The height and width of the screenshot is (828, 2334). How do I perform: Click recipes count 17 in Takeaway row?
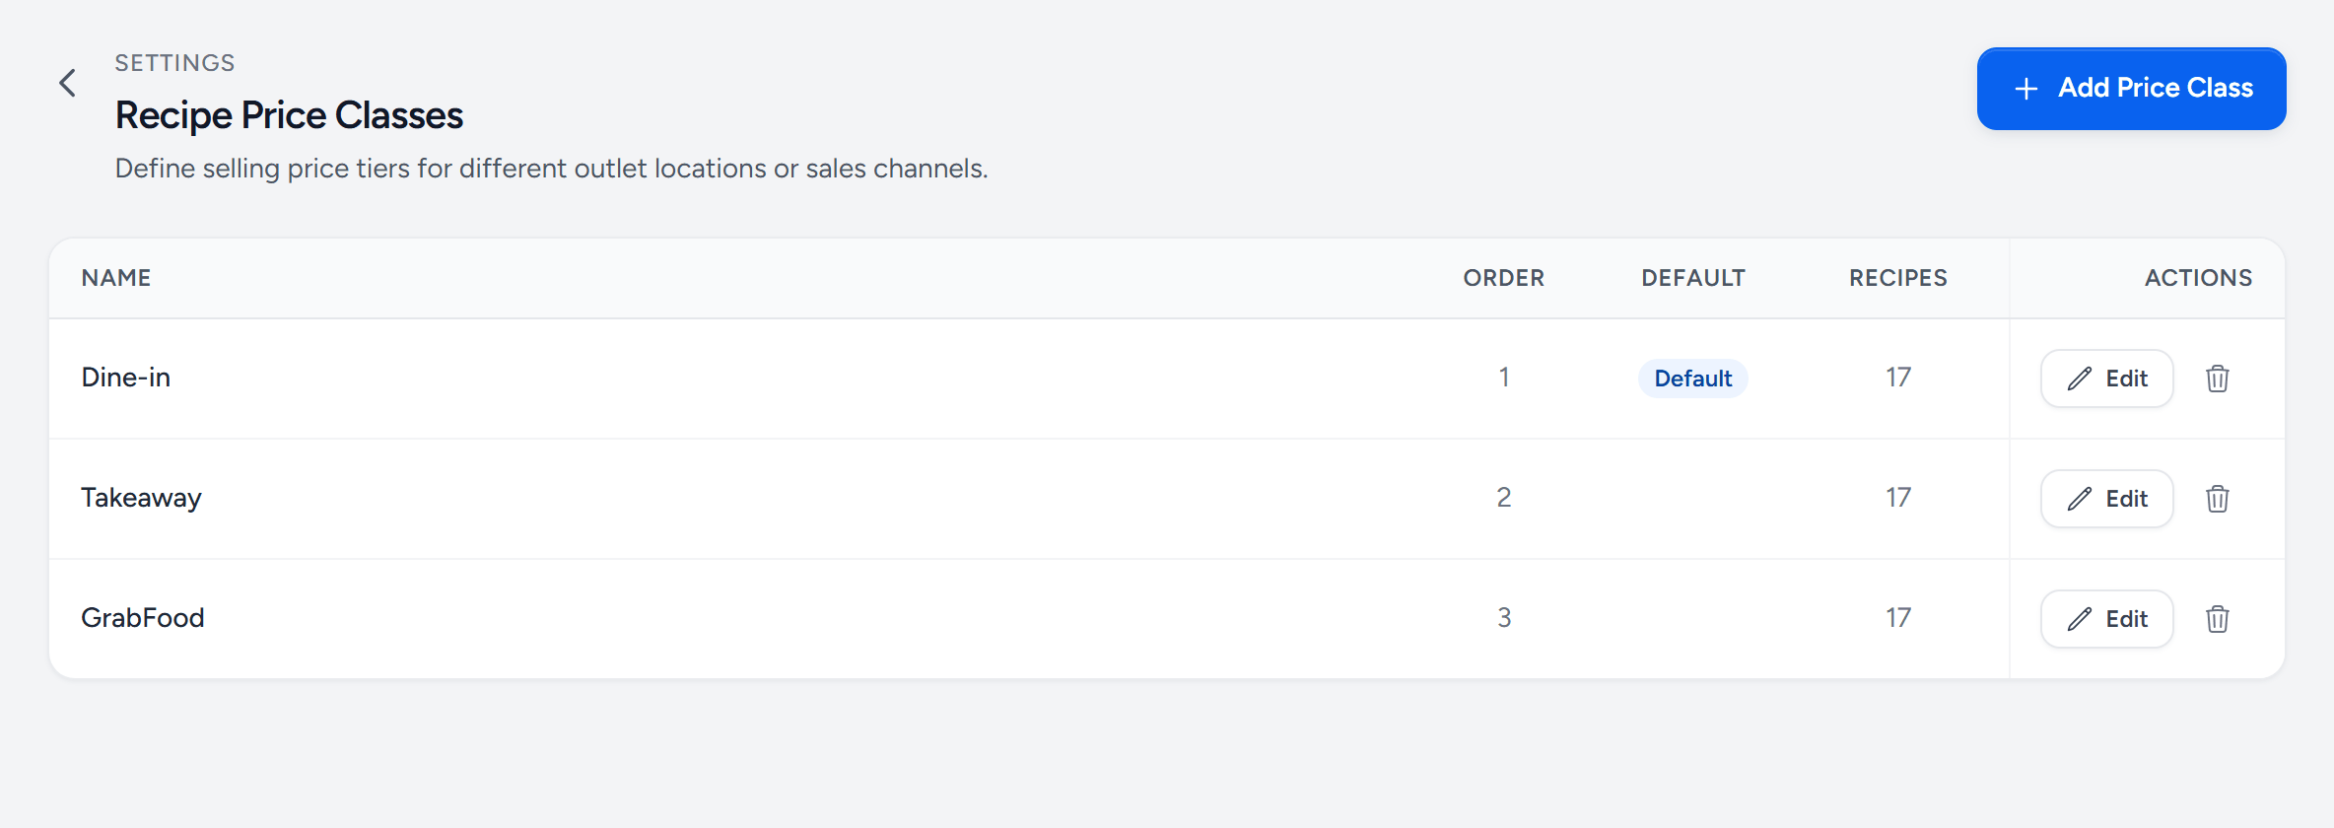tap(1898, 498)
